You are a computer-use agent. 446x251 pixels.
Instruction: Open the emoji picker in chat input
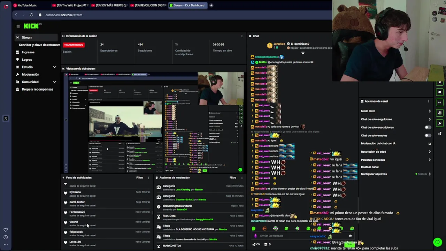tap(350, 236)
